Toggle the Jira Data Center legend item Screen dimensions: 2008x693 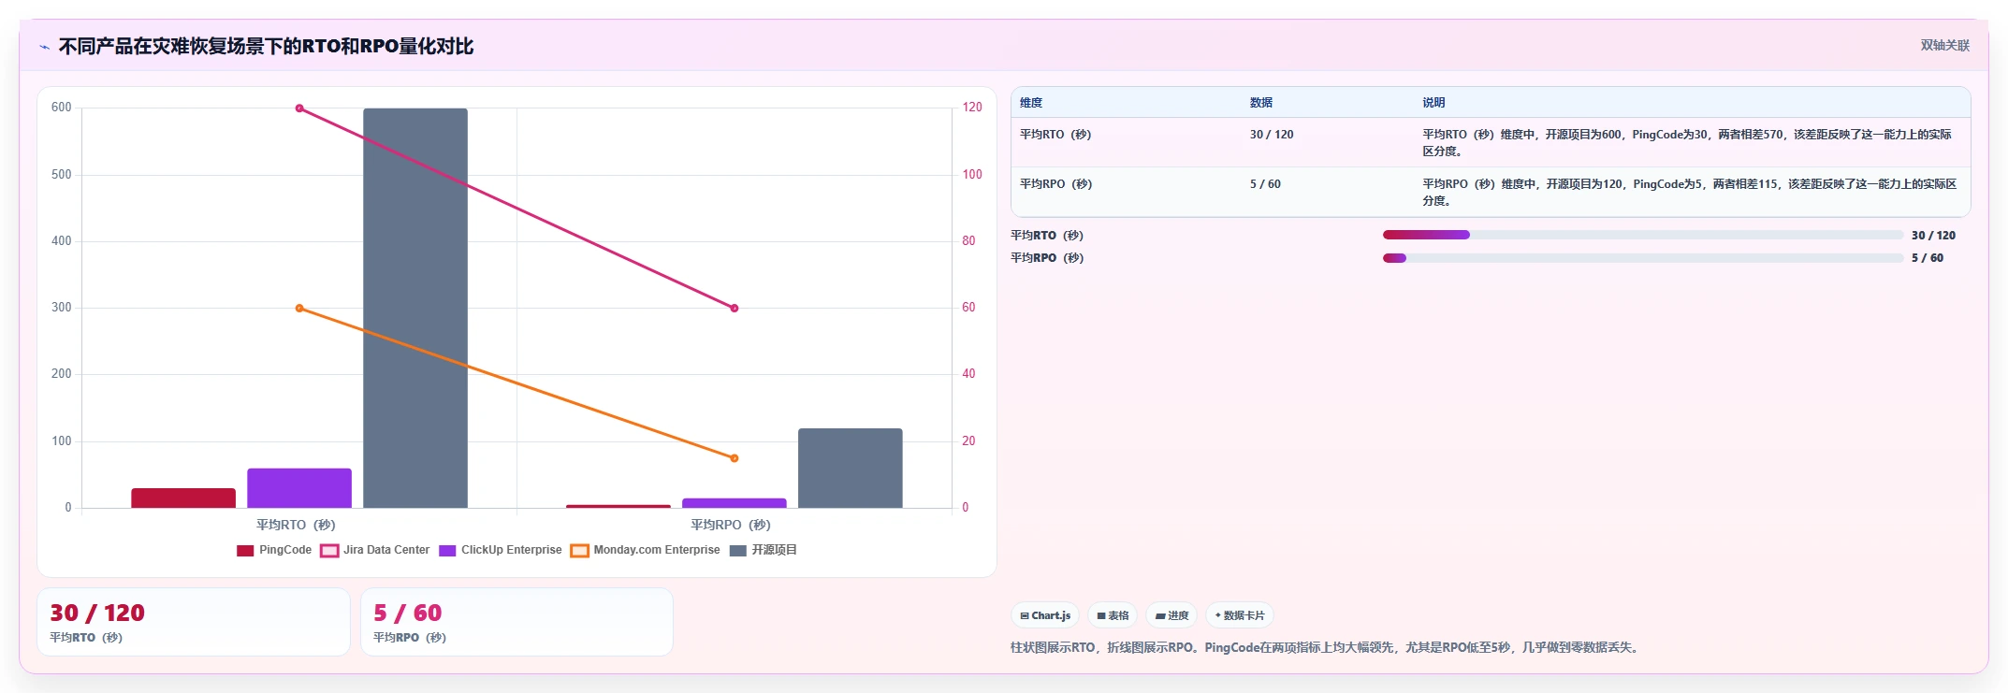click(375, 550)
